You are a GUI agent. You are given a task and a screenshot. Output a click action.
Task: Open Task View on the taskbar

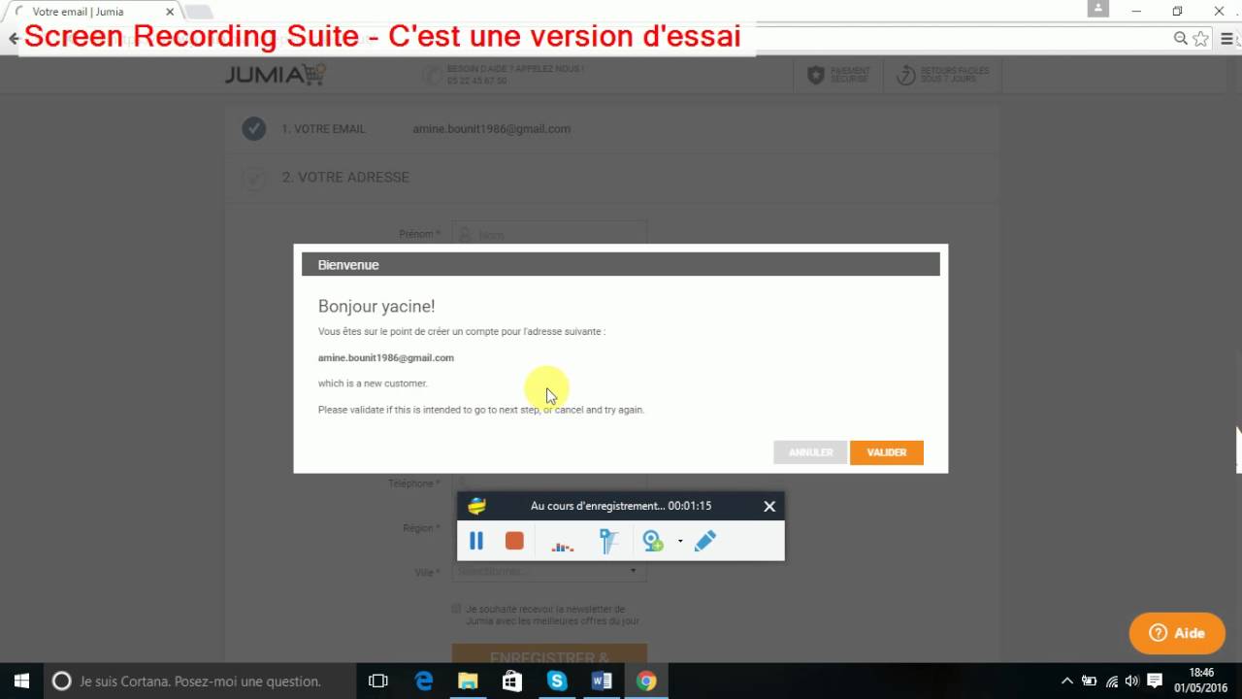[378, 682]
